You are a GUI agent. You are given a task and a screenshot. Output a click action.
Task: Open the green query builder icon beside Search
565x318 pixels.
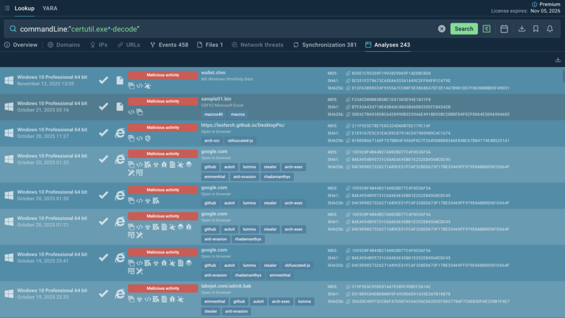pyautogui.click(x=486, y=28)
